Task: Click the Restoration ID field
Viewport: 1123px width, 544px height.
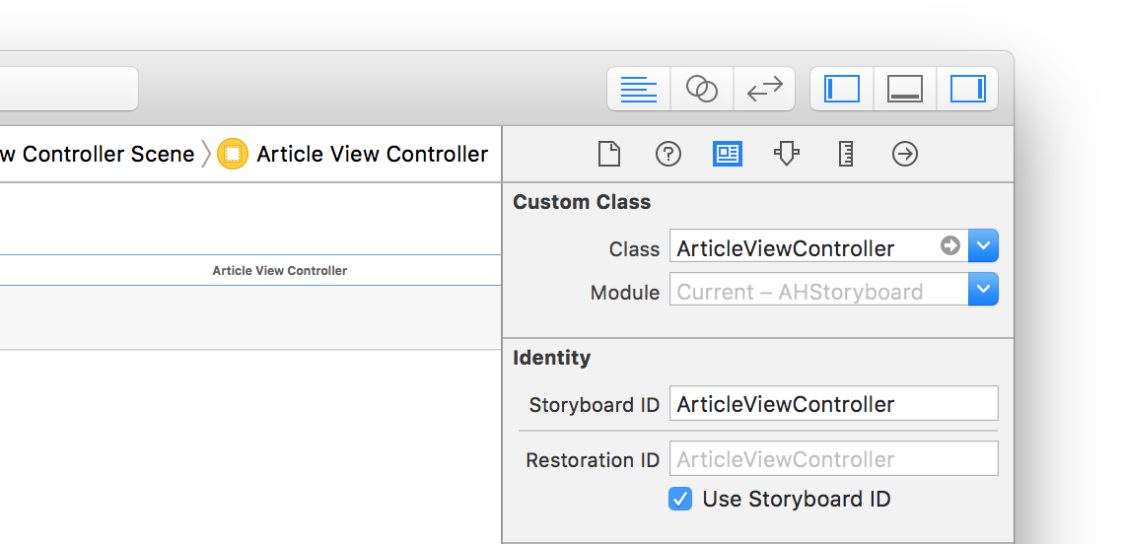Action: (x=833, y=459)
